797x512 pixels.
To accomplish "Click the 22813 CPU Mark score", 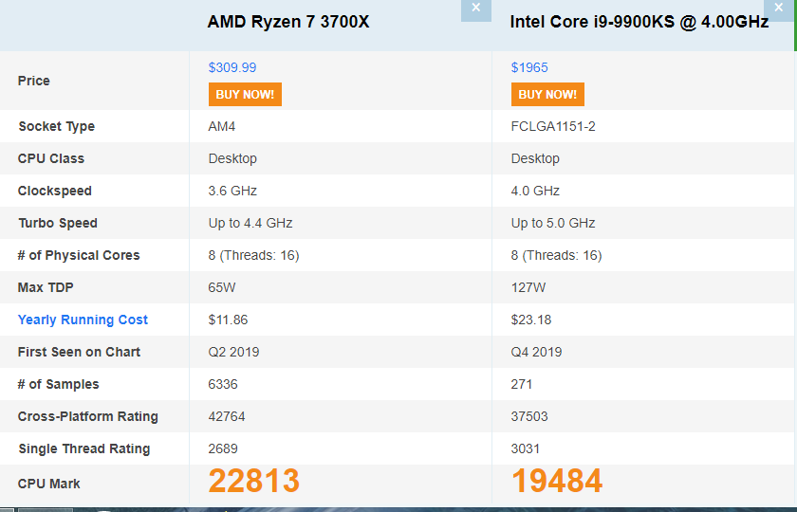I will click(254, 481).
